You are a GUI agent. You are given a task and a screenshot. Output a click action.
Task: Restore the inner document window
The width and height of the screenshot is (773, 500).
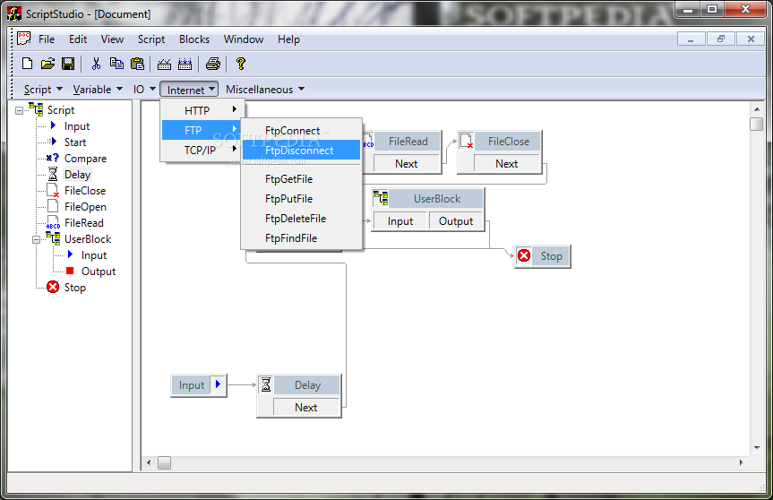(721, 39)
